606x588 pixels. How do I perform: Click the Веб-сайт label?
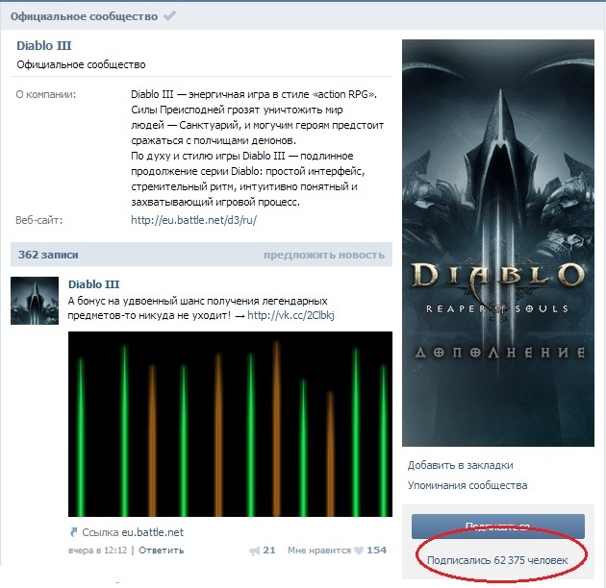click(x=39, y=220)
